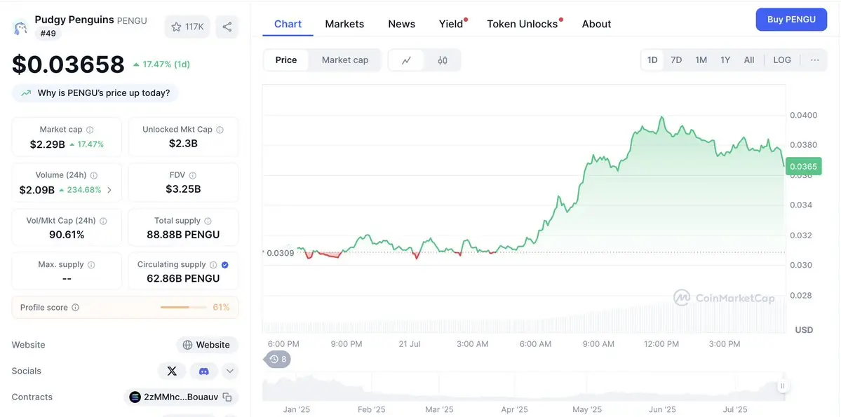Click the 0.0309 opening price marker
Image resolution: width=841 pixels, height=417 pixels.
click(x=279, y=253)
